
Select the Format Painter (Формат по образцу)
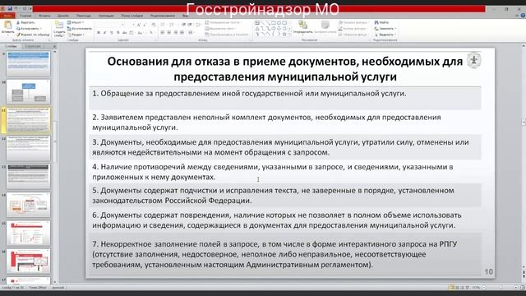point(33,35)
